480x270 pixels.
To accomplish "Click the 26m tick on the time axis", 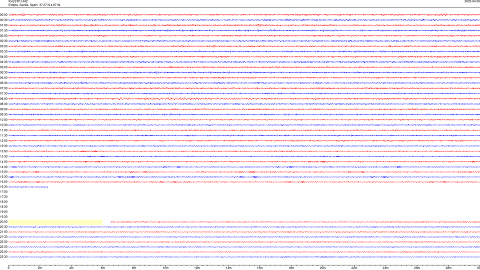I will [x=417, y=268].
